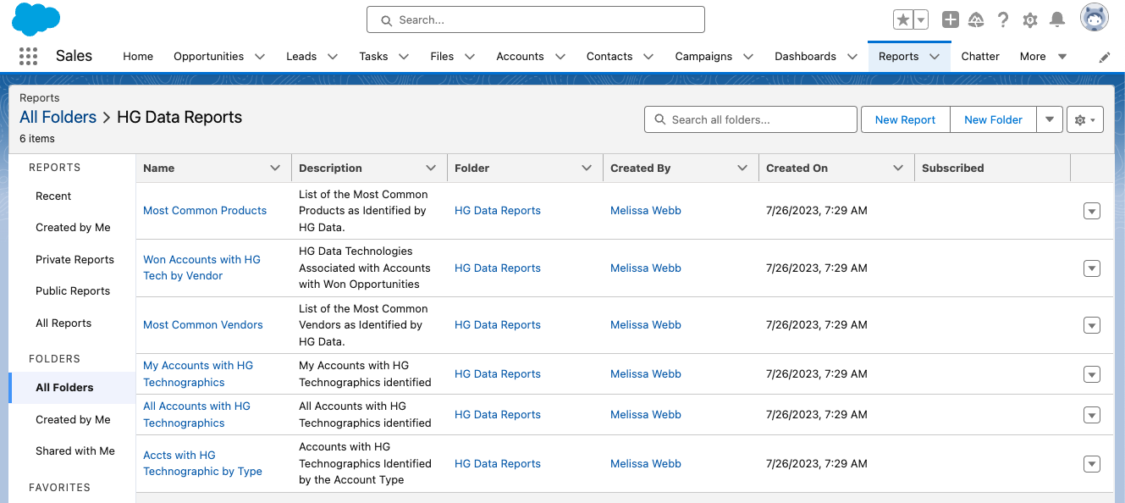Screen dimensions: 1125x503
Task: Select Private Reports in sidebar
Action: point(74,260)
